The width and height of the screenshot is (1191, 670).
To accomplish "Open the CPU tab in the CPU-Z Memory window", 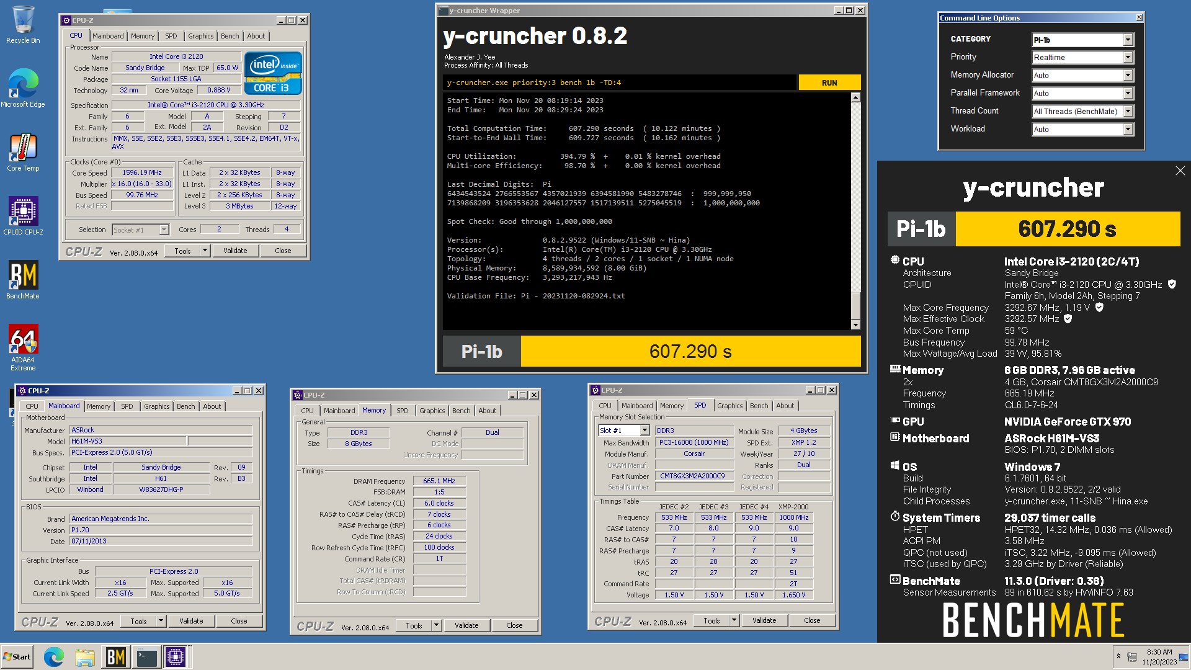I will [x=307, y=411].
